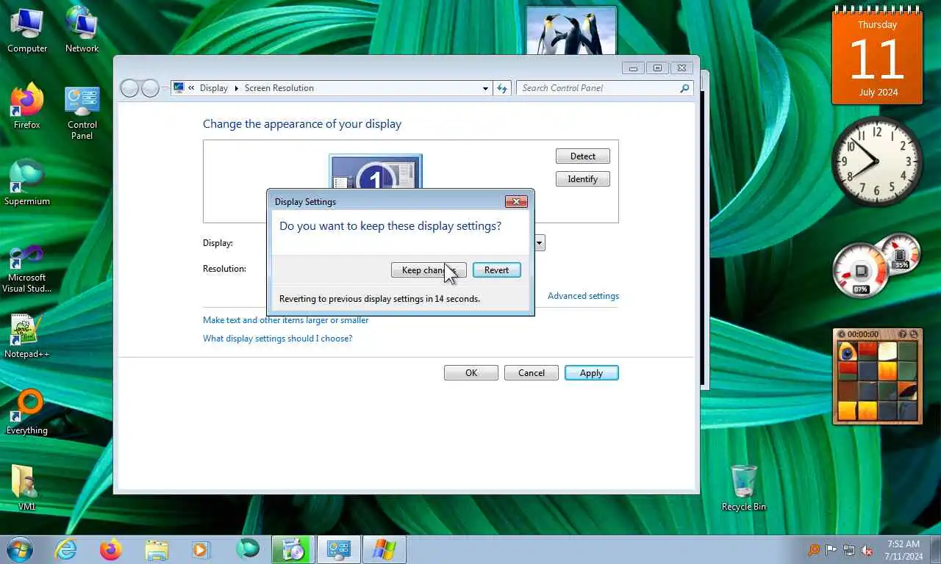Open the Everything desktop shortcut
The width and height of the screenshot is (941, 564).
point(27,411)
